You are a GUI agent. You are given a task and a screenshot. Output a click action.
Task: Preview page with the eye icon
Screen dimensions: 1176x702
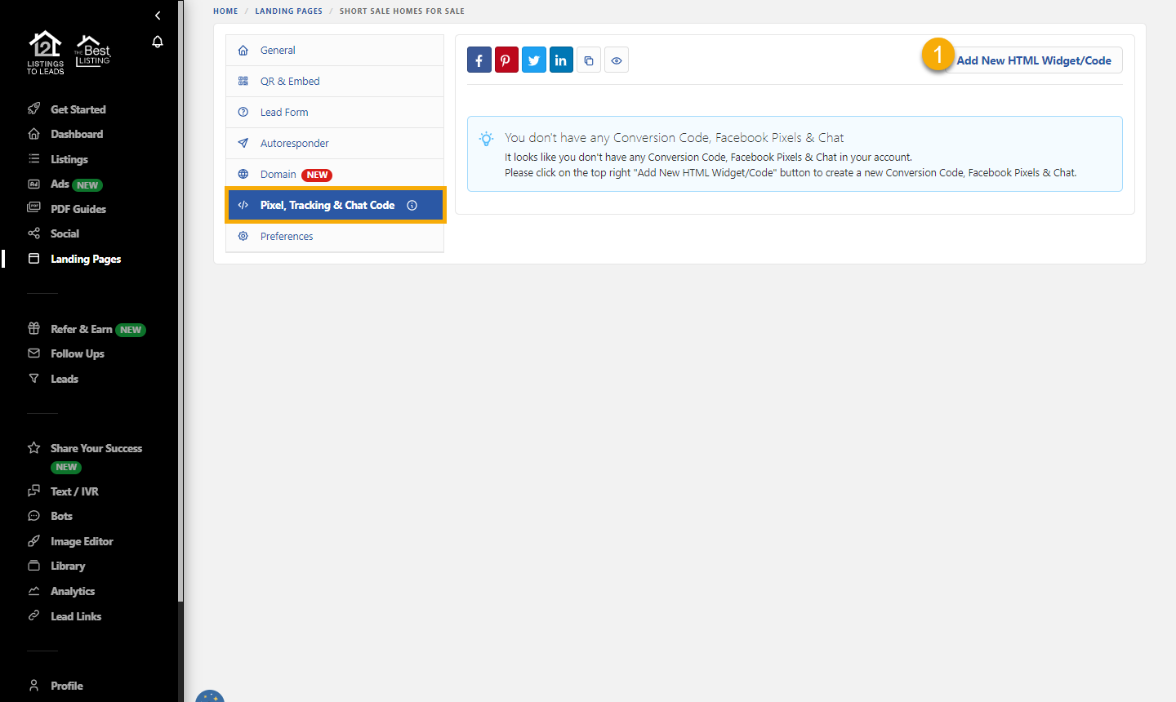coord(617,60)
